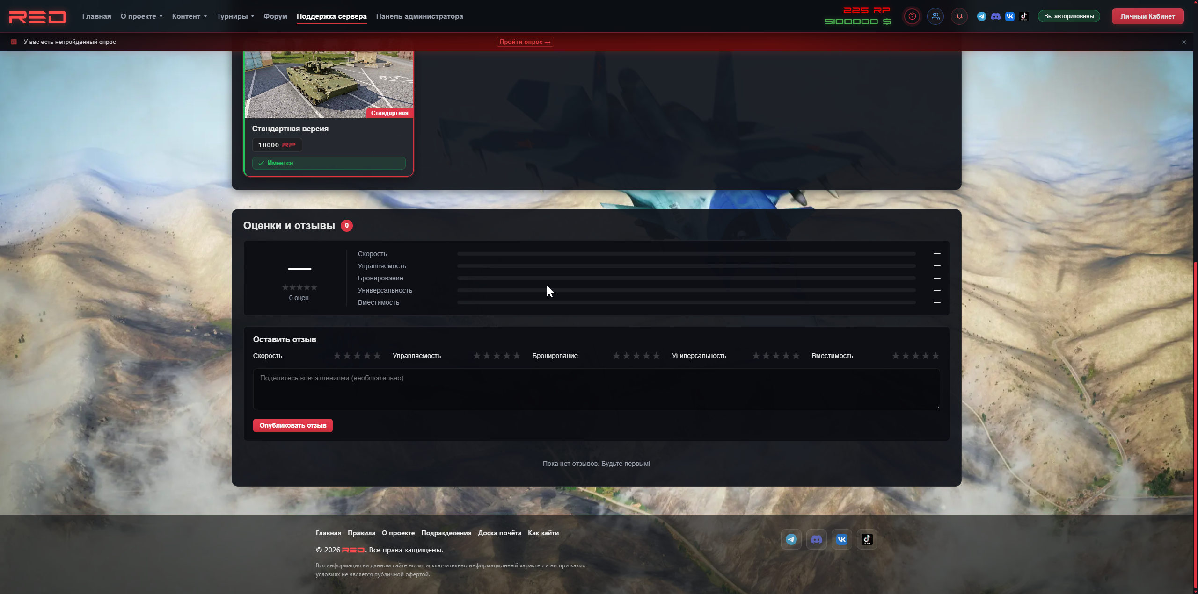
Task: Click the Вместимость rating progress bar
Action: tap(687, 302)
